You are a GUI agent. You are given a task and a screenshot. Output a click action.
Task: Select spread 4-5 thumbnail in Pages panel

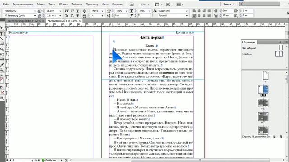pos(263,103)
